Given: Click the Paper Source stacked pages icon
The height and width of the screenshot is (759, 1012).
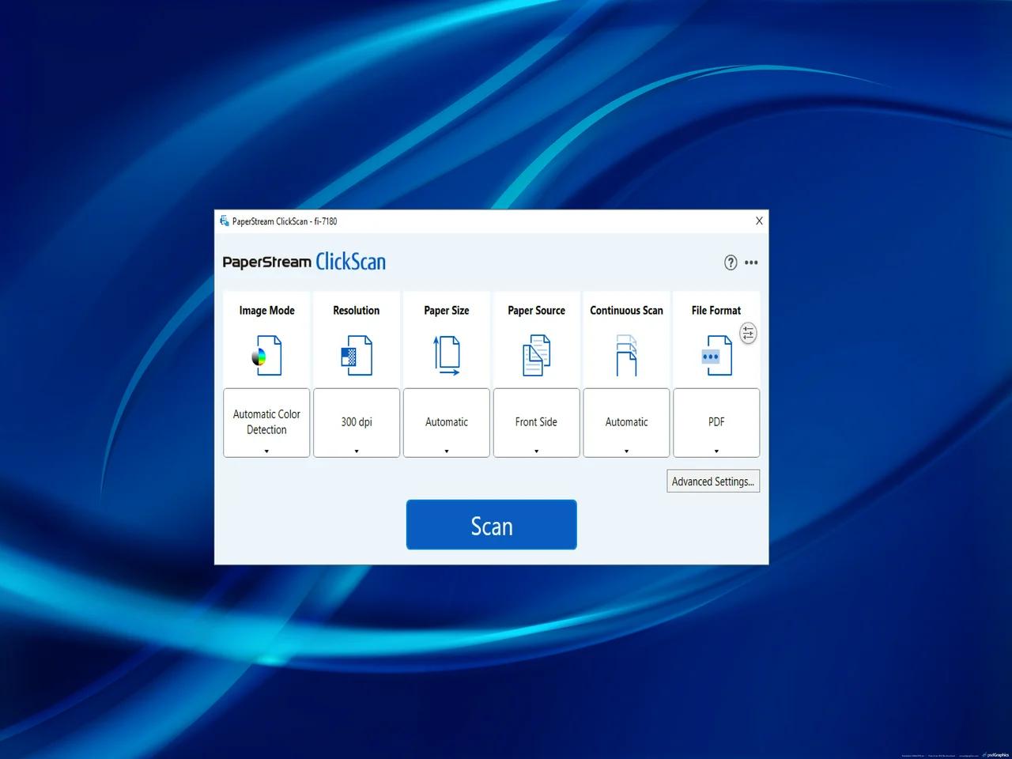Looking at the screenshot, I should [537, 356].
